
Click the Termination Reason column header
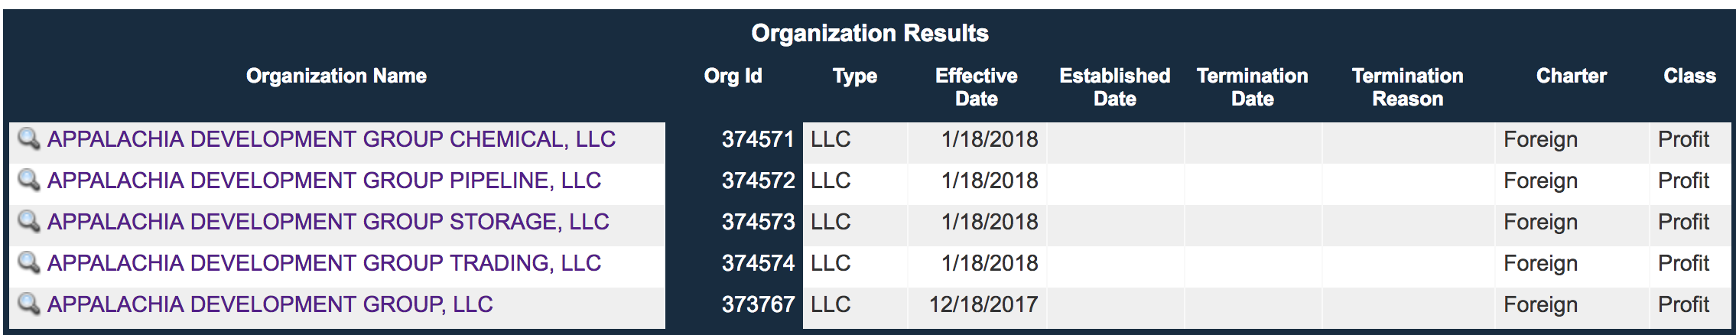(x=1408, y=87)
